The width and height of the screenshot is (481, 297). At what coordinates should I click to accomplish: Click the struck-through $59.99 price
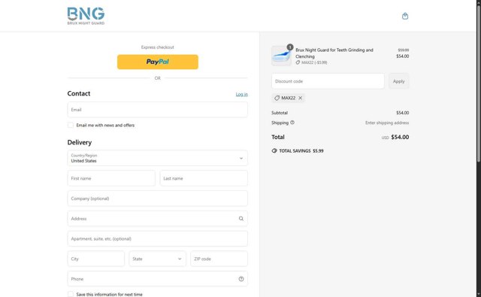(404, 50)
